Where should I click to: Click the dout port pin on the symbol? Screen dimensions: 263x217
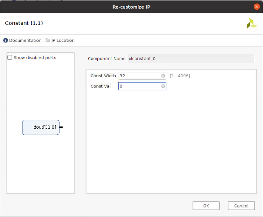(x=61, y=127)
